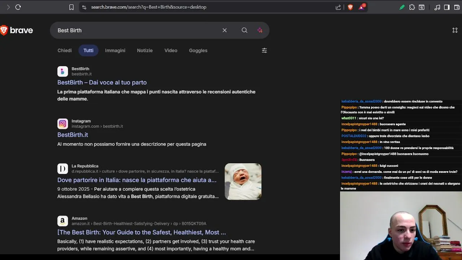Click the AI answer sparkle icon
Image resolution: width=462 pixels, height=260 pixels.
tap(260, 30)
